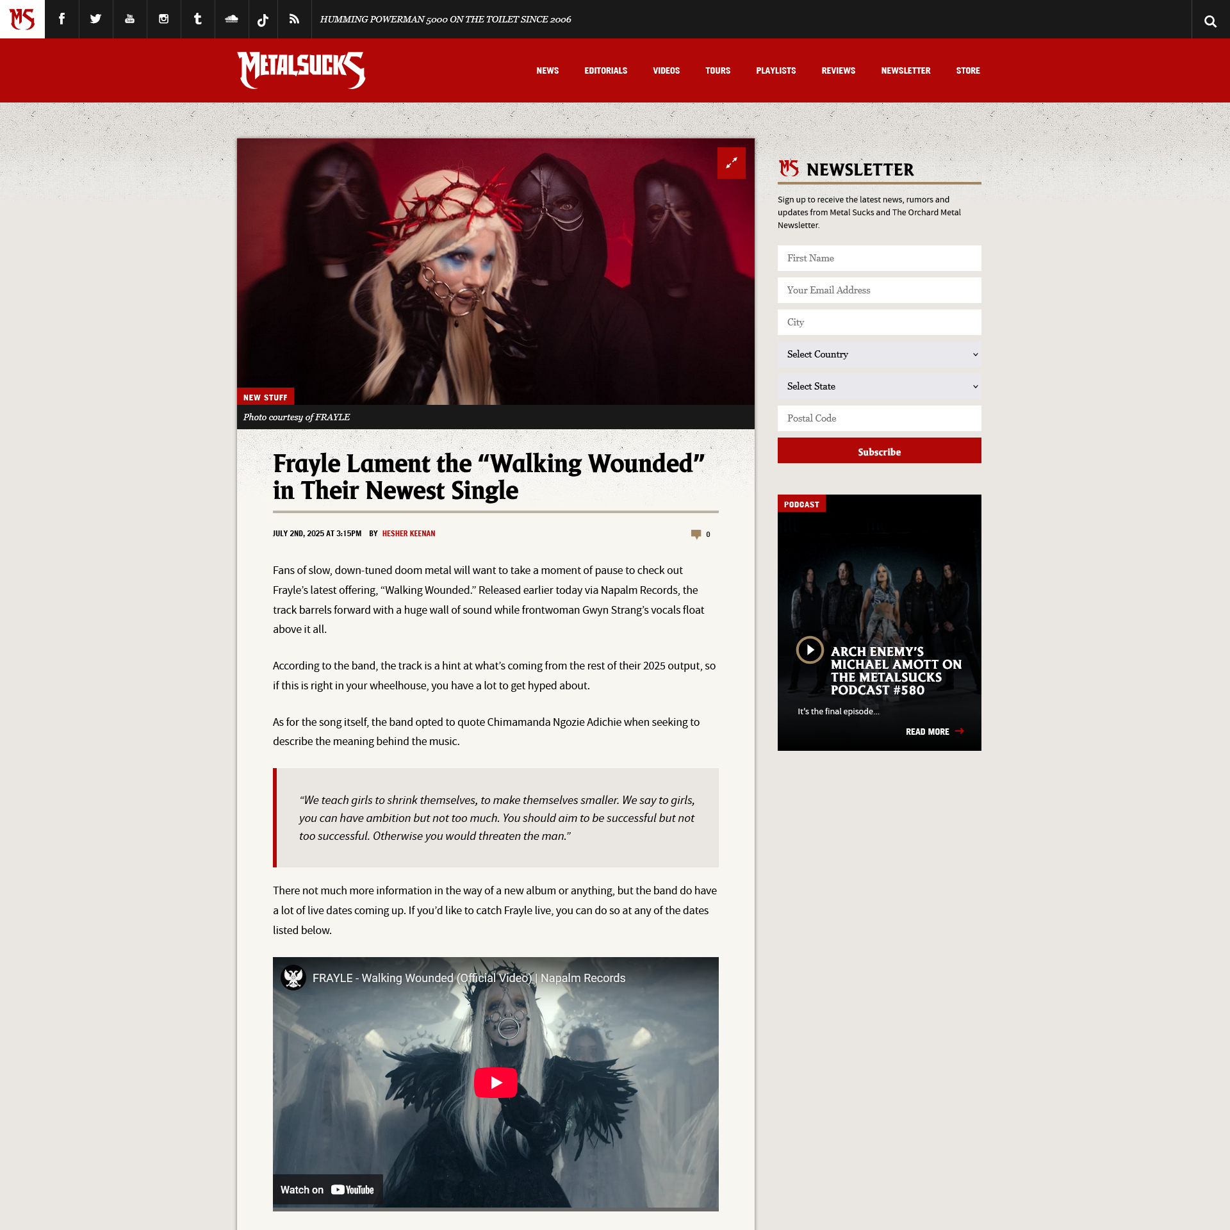This screenshot has height=1230, width=1230.
Task: Click the comment bubble icon
Action: (696, 534)
